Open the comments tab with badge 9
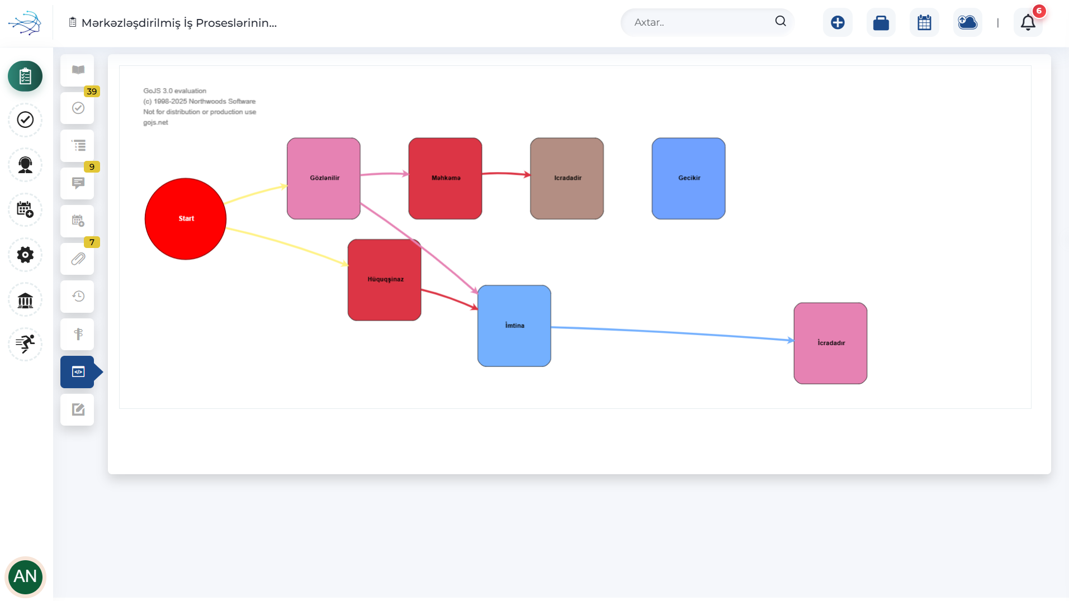Viewport: 1069px width, 601px height. coord(77,183)
